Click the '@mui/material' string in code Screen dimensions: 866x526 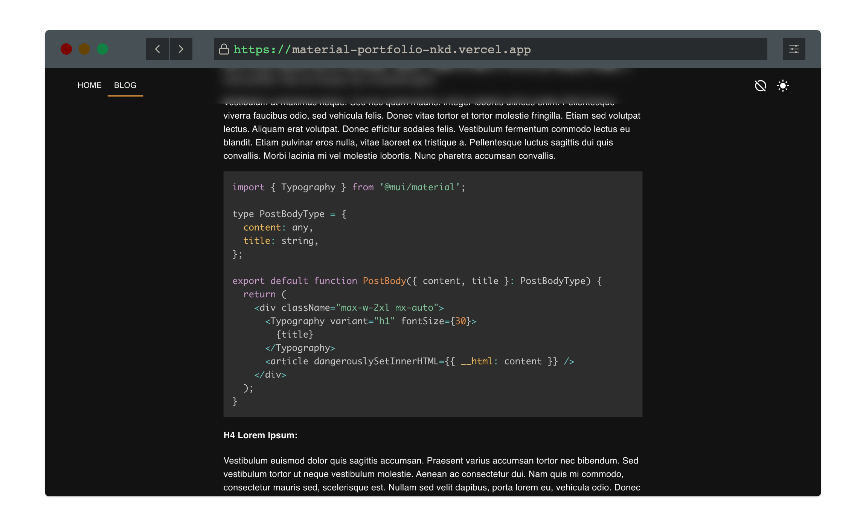pos(419,187)
